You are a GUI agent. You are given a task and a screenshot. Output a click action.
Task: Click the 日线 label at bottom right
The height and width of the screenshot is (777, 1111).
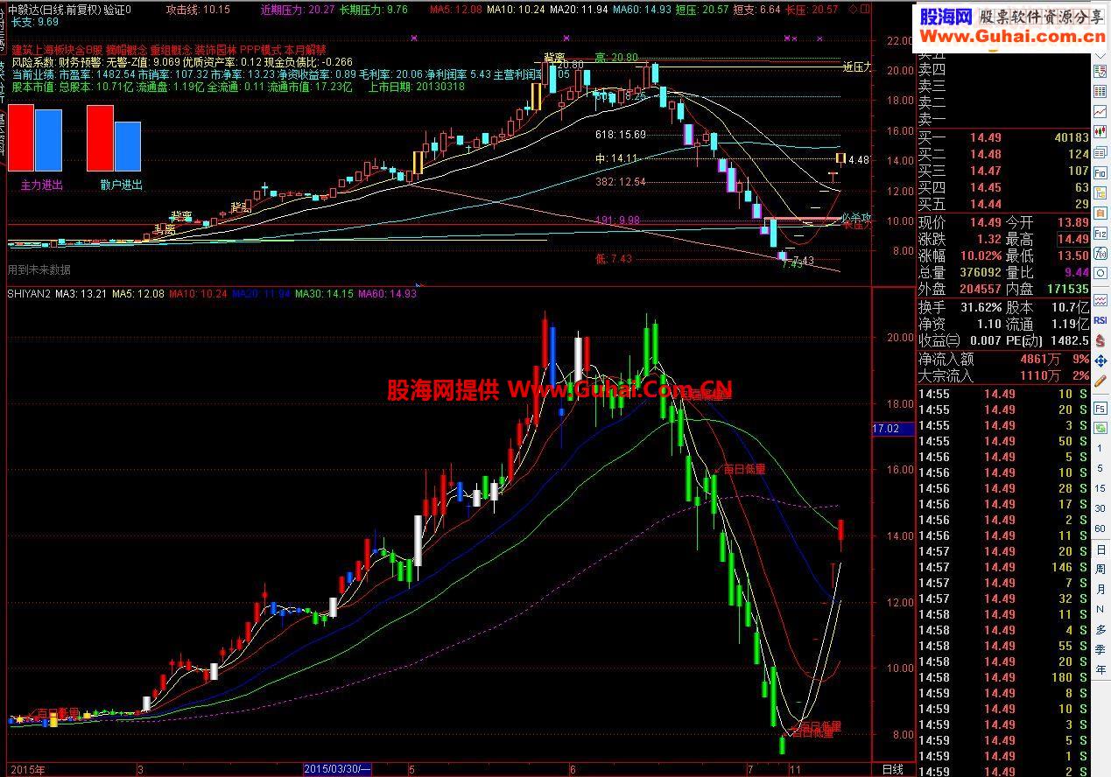892,769
